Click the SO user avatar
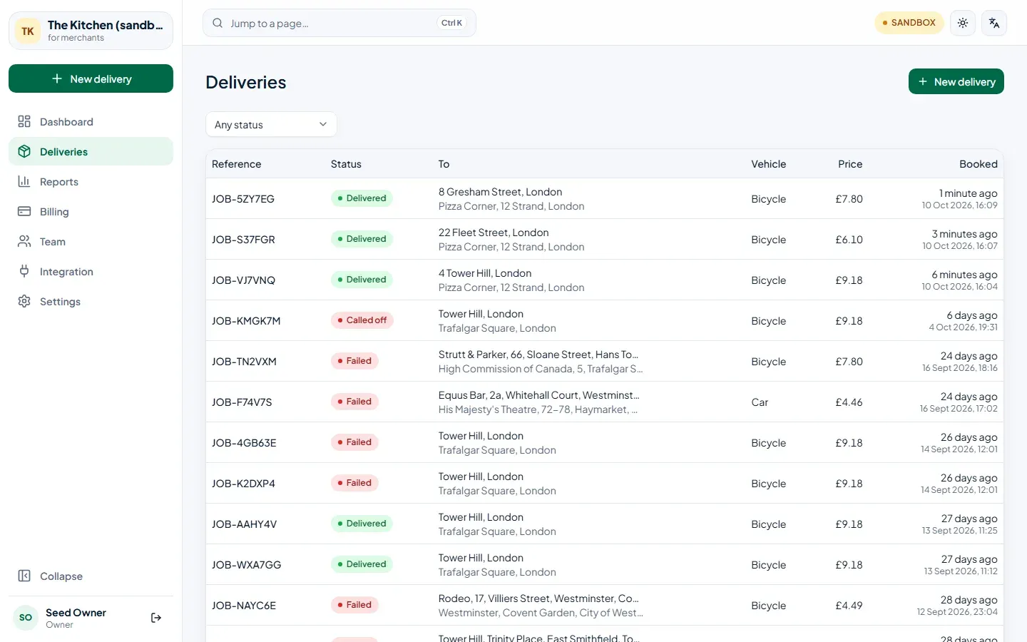 [x=26, y=618]
